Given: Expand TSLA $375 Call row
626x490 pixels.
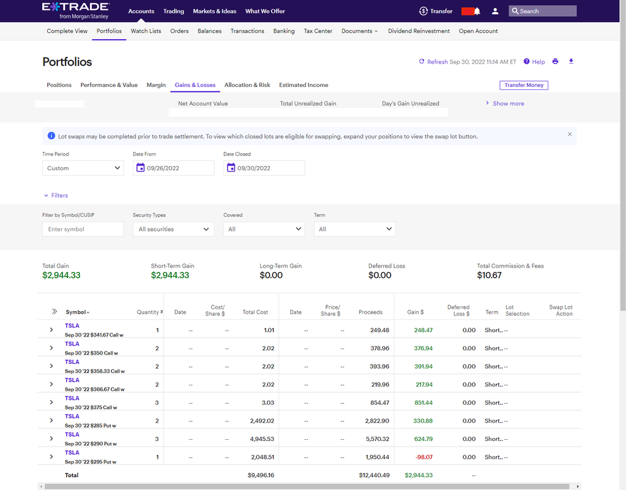Looking at the screenshot, I should point(51,402).
